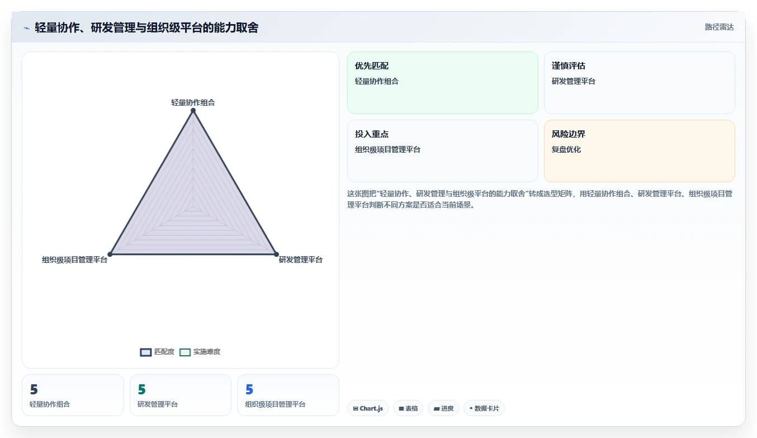This screenshot has height=438, width=757.
Task: Click the description paragraph starting 这张图把
Action: pyautogui.click(x=540, y=199)
